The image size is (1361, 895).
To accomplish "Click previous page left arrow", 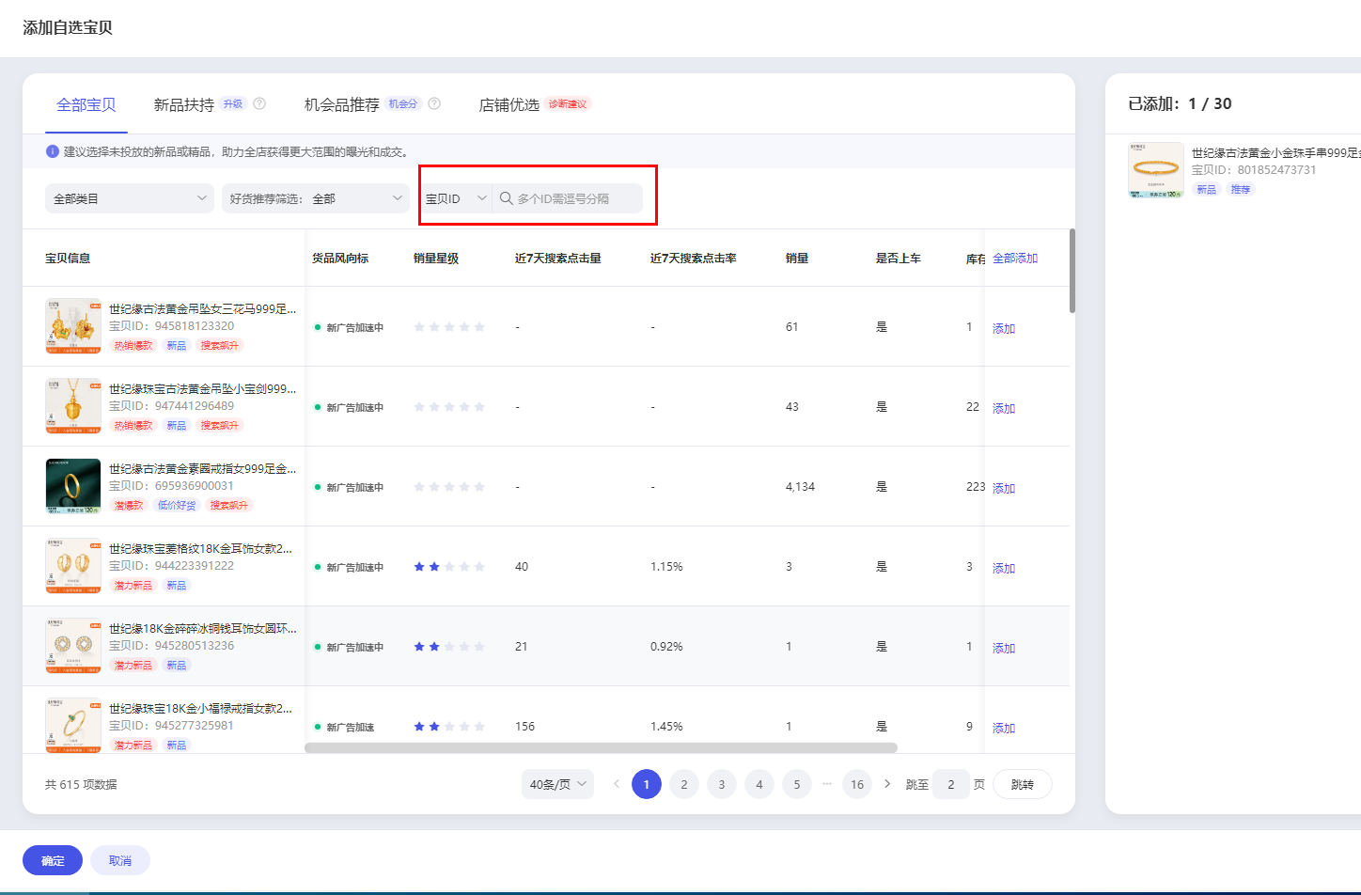I will tap(617, 784).
